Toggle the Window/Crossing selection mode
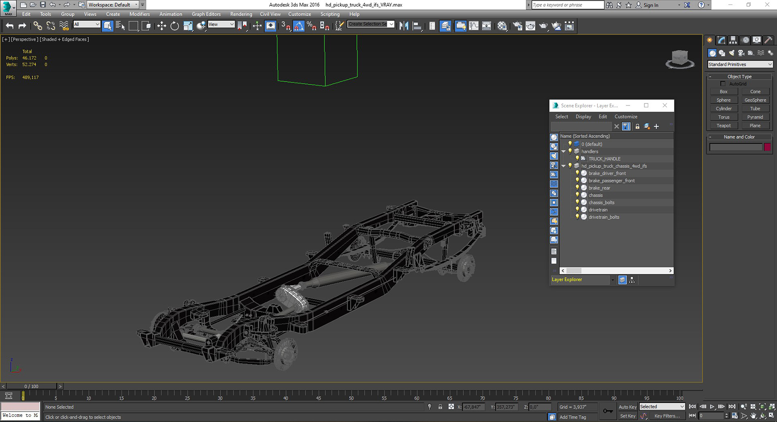This screenshot has width=777, height=422. [146, 26]
